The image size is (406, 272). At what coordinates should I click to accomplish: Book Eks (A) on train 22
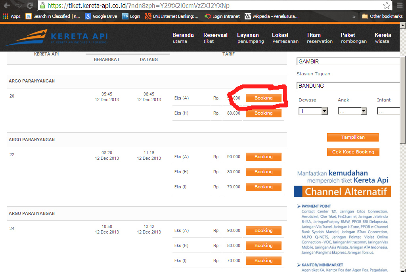click(x=263, y=157)
